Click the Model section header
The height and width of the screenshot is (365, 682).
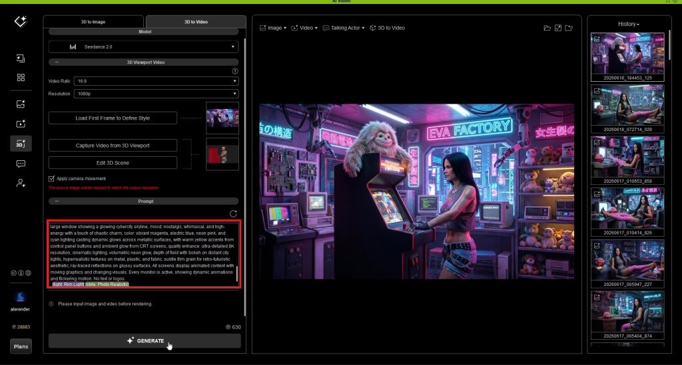click(x=144, y=32)
